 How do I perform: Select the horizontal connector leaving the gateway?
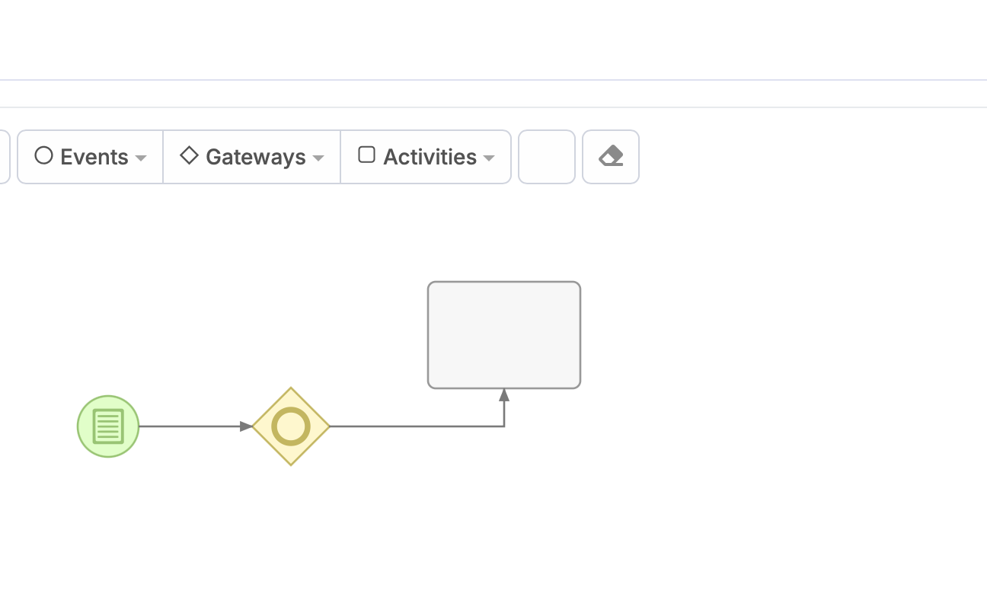(x=415, y=426)
